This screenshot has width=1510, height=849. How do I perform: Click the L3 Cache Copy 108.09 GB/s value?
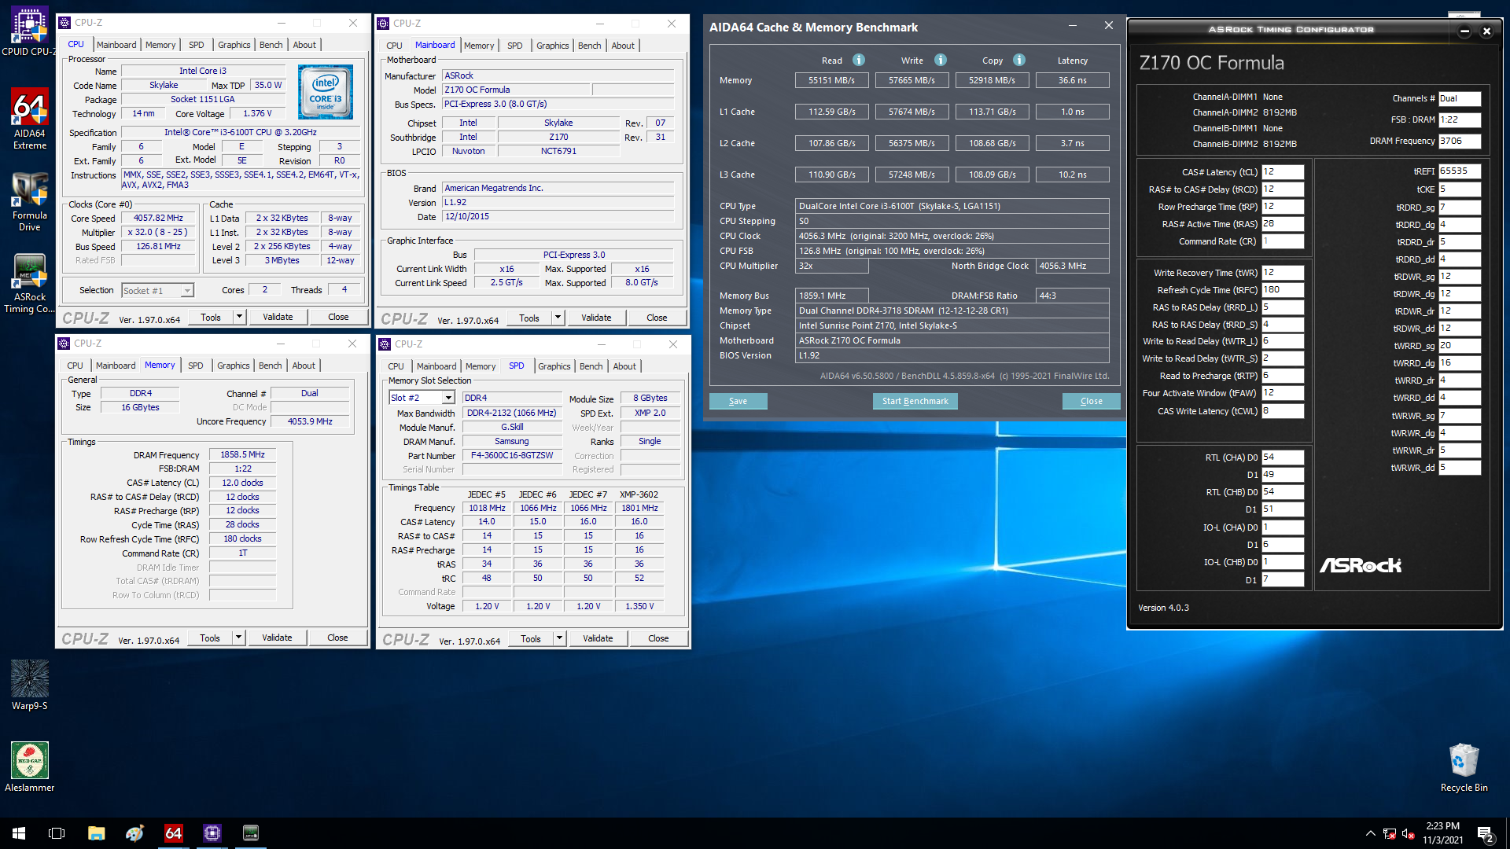[992, 175]
